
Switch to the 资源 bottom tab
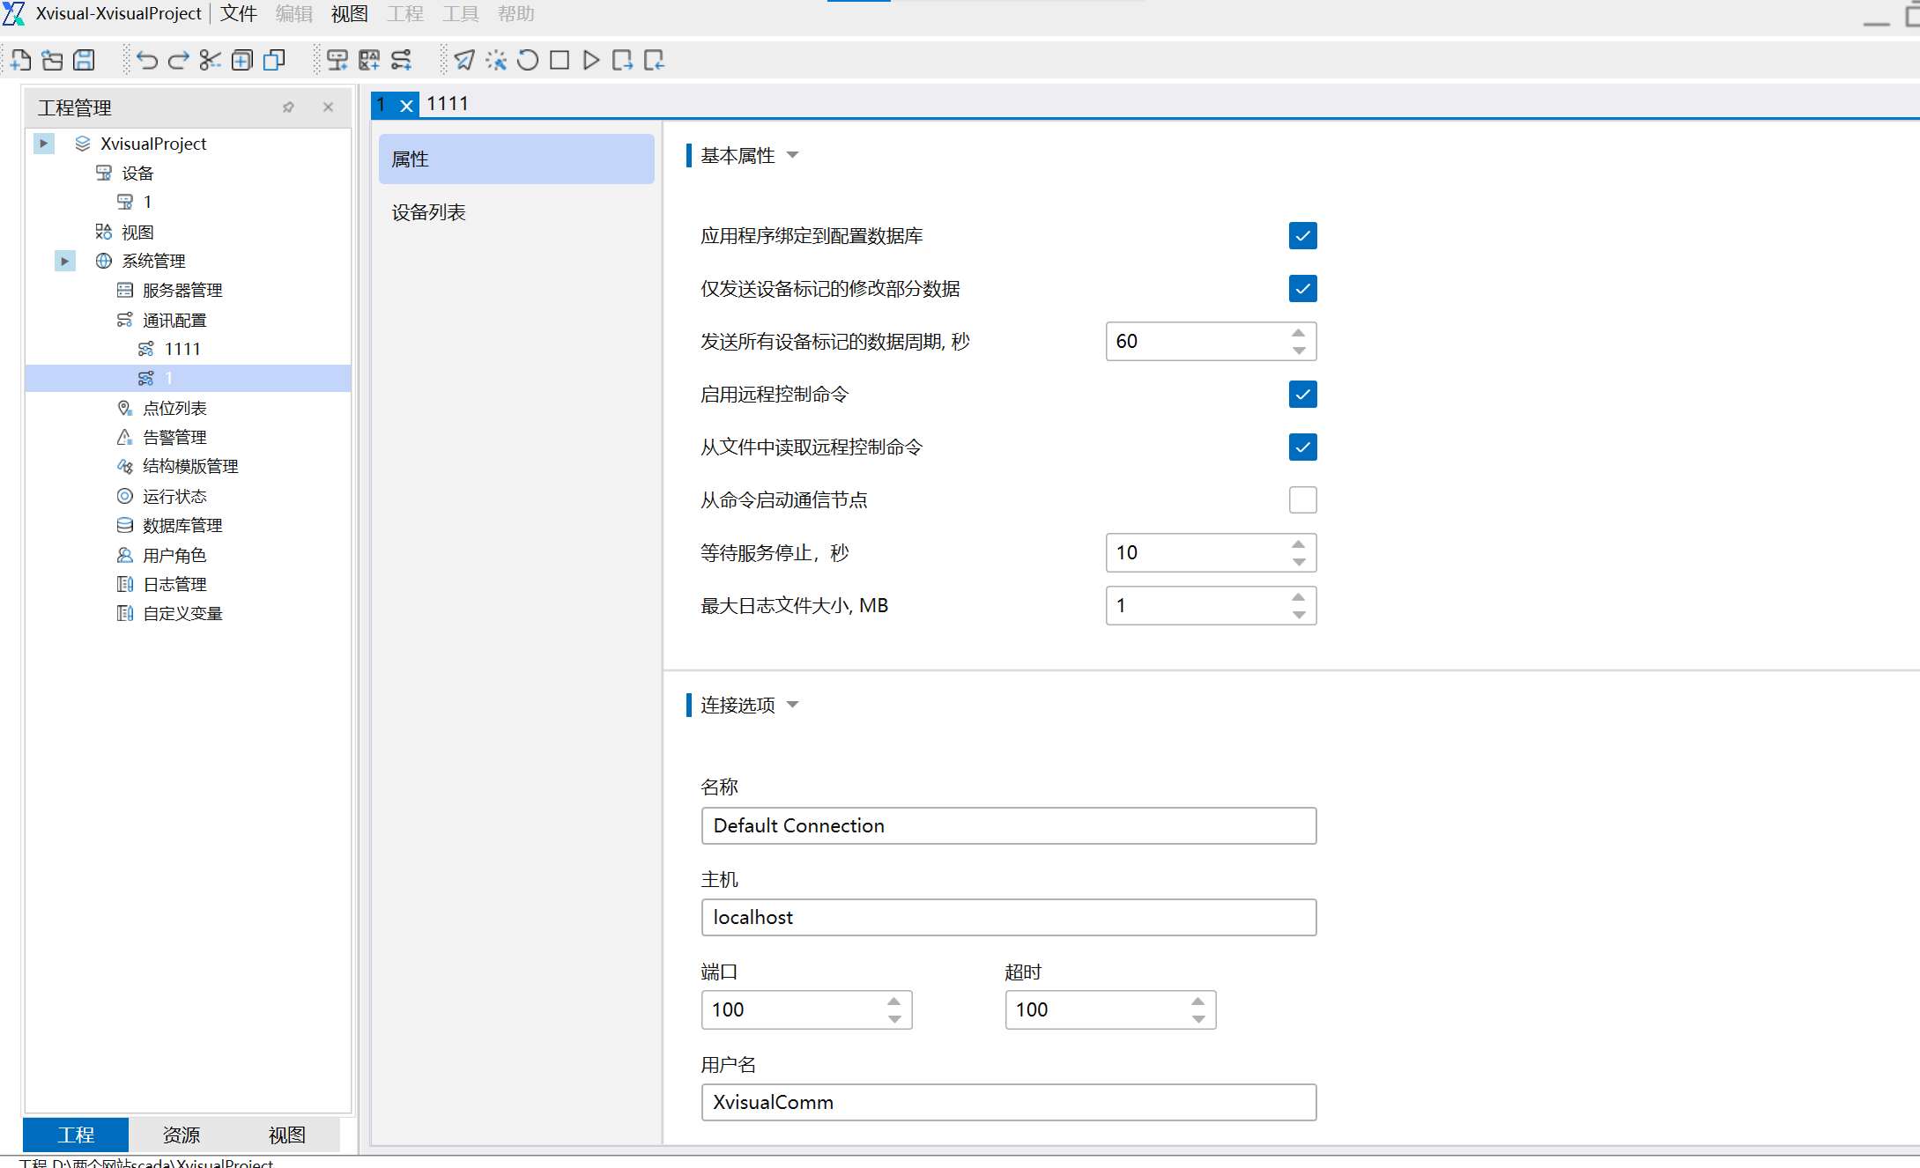tap(182, 1135)
